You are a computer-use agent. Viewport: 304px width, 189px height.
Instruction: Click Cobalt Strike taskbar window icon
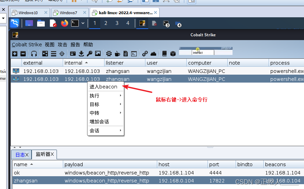[142, 23]
